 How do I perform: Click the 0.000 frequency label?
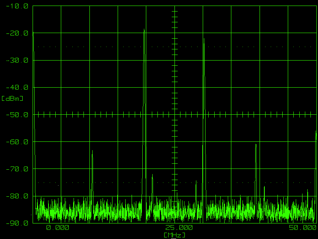click(x=57, y=227)
